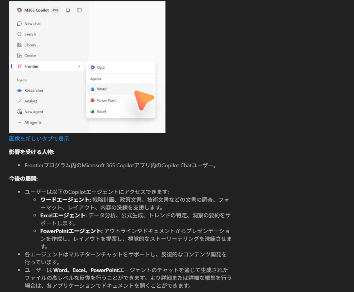Expand All agents via the ellipsis

(x=19, y=122)
